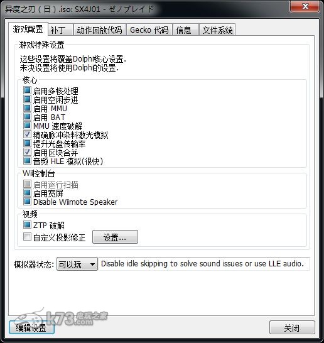Image resolution: width=324 pixels, height=343 pixels.
Task: Open the 文件系统 tab
Action: 217,30
